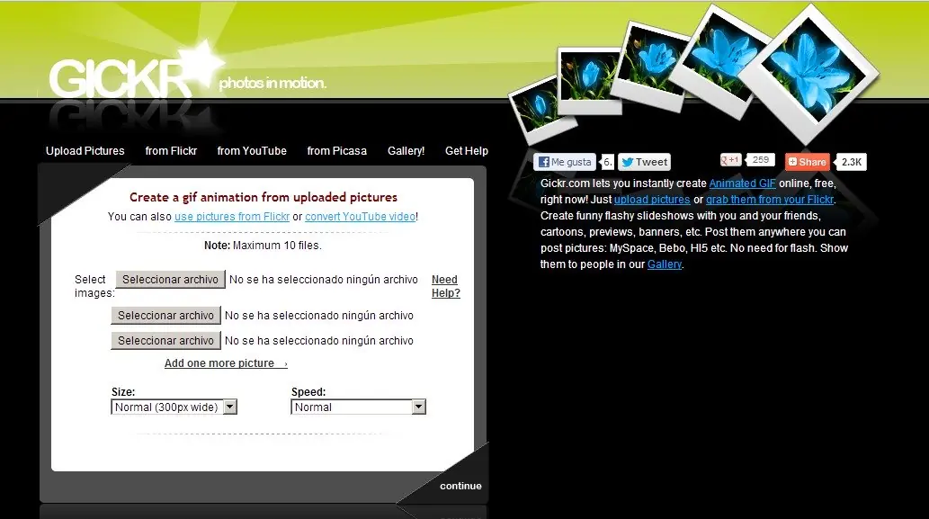This screenshot has width=929, height=519.
Task: Click the Facebook Me gusta button
Action: 565,162
